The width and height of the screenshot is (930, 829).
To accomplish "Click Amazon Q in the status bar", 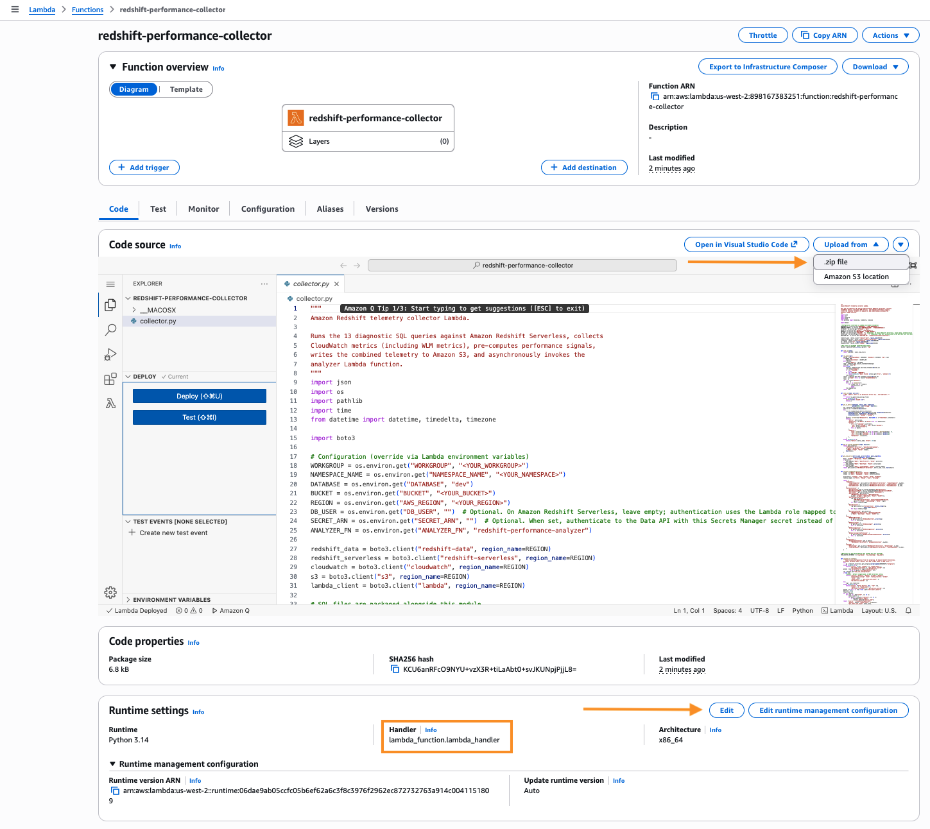I will pos(230,611).
